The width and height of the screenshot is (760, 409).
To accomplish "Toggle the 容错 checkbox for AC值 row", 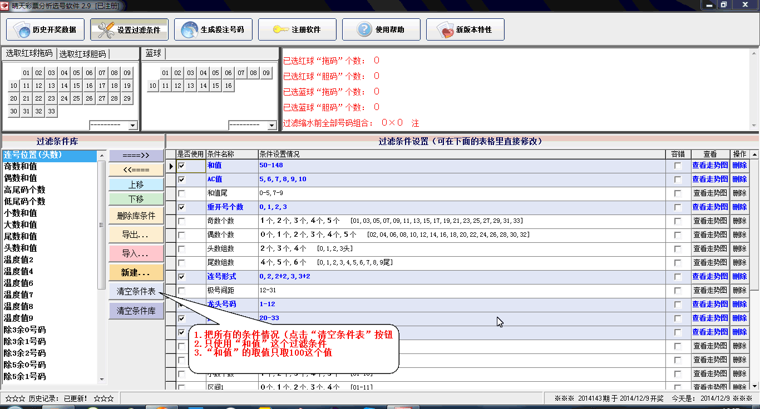I will tap(677, 179).
